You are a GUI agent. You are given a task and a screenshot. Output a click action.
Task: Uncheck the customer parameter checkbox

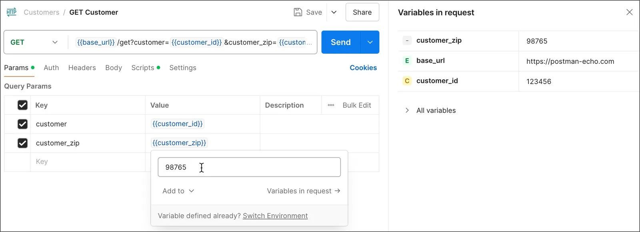click(x=22, y=124)
